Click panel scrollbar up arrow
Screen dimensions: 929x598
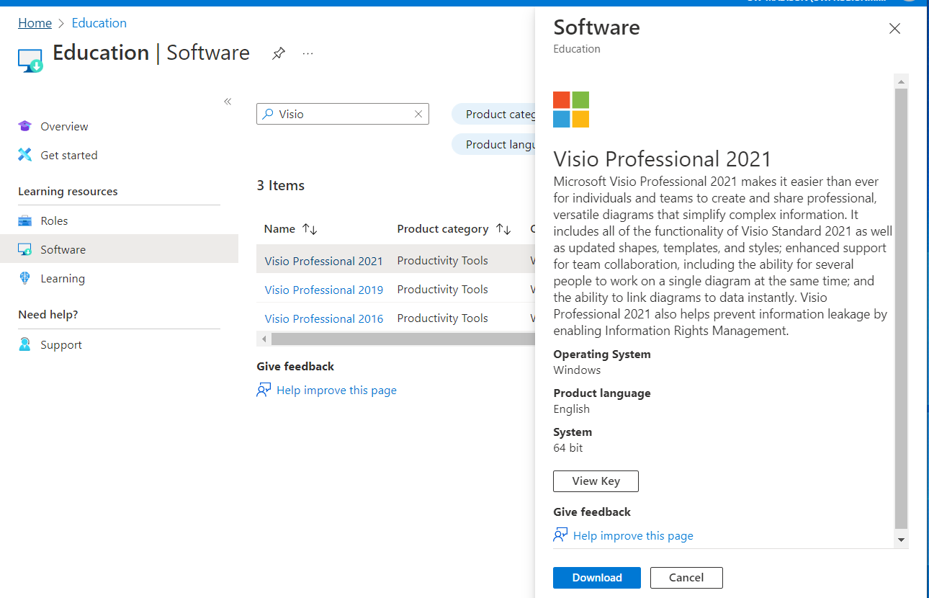pyautogui.click(x=901, y=80)
